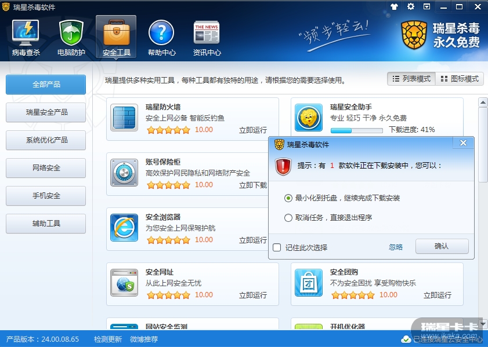488x347 pixels.
Task: Select the 手机安全 category
Action: 46,195
